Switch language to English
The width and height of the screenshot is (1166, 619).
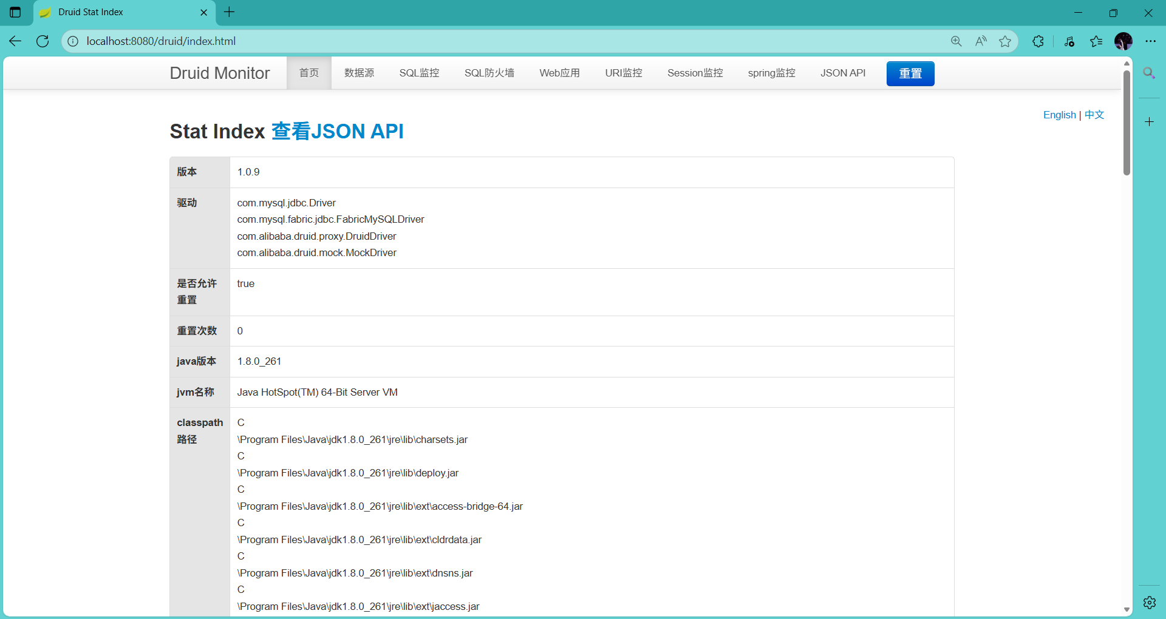click(1059, 115)
